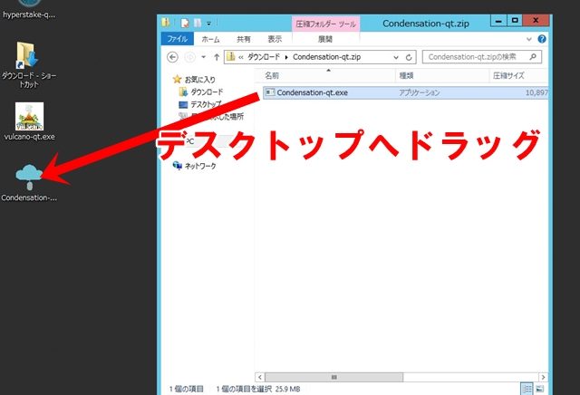
Task: Open デスクトップ in the navigation pane
Action: (x=200, y=104)
